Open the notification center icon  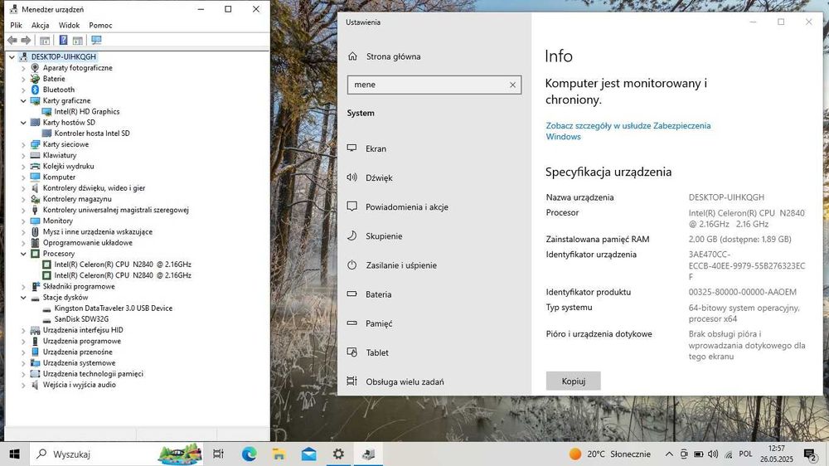(x=809, y=454)
